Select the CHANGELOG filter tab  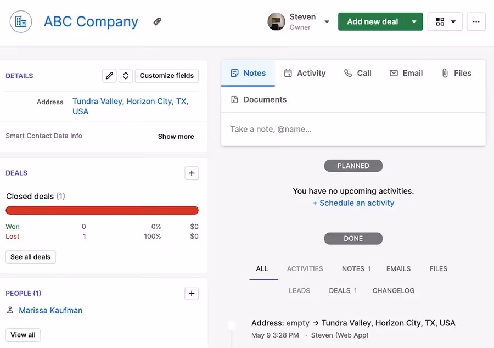coord(394,290)
